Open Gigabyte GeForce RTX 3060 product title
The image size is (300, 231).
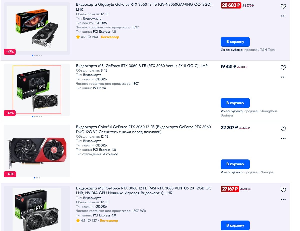(144, 7)
